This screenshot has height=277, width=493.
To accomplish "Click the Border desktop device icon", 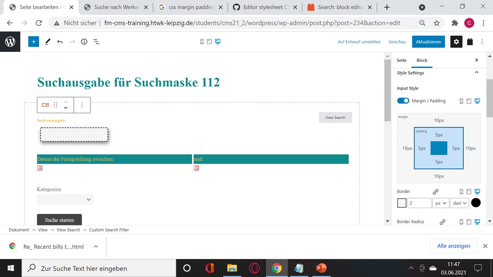I will [478, 192].
